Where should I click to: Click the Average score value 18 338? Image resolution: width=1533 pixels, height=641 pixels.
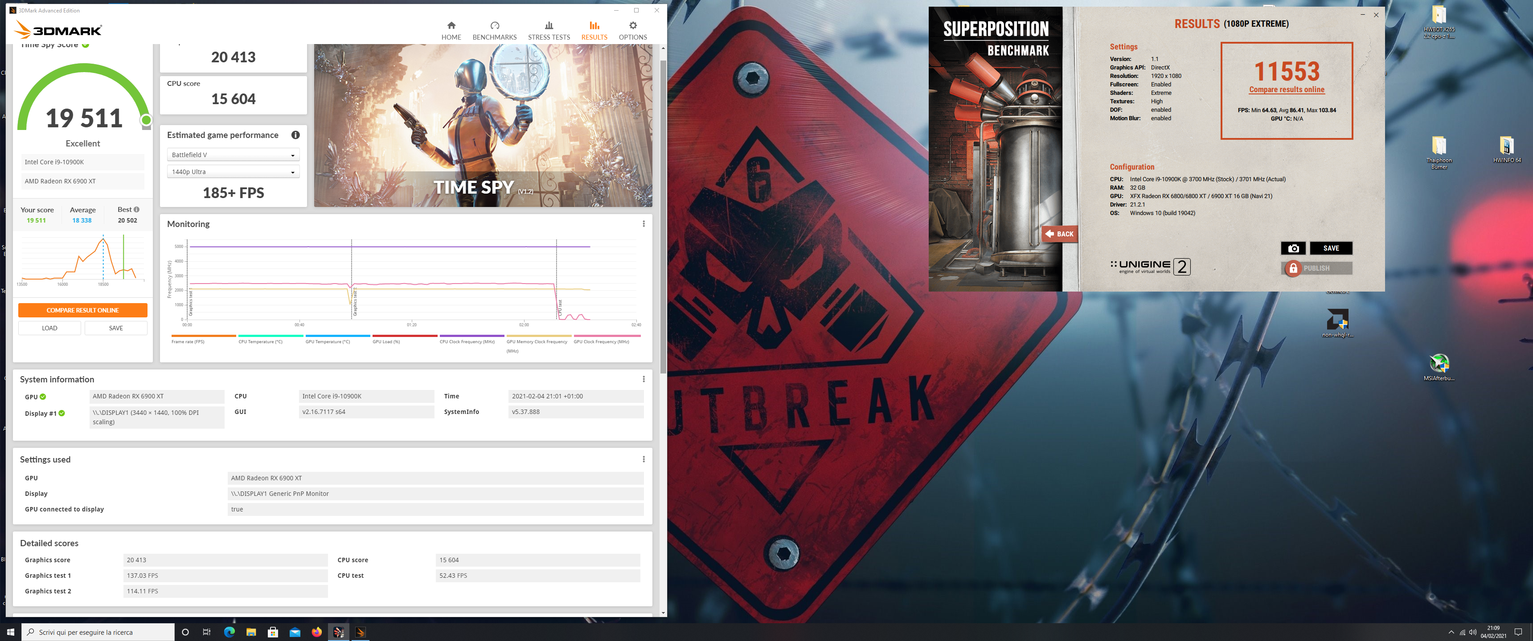click(x=82, y=221)
